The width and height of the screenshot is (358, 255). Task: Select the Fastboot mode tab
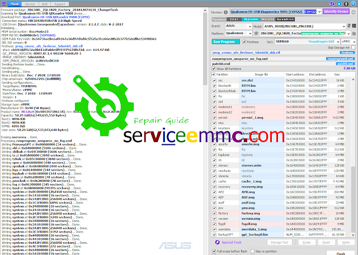[x=219, y=20]
